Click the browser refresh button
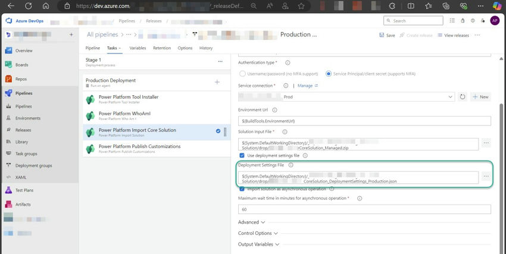This screenshot has height=254, width=506. (x=29, y=6)
